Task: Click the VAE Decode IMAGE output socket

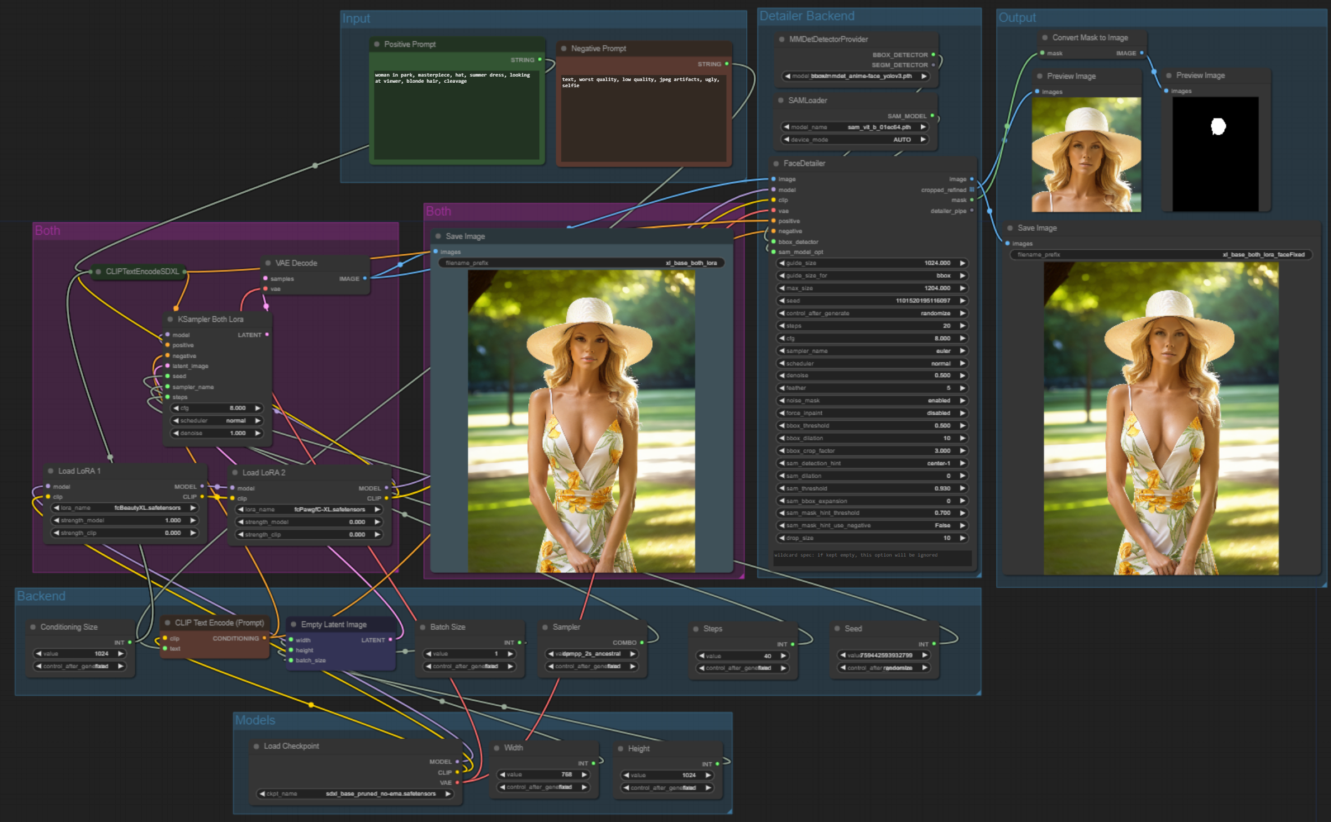Action: (x=365, y=278)
